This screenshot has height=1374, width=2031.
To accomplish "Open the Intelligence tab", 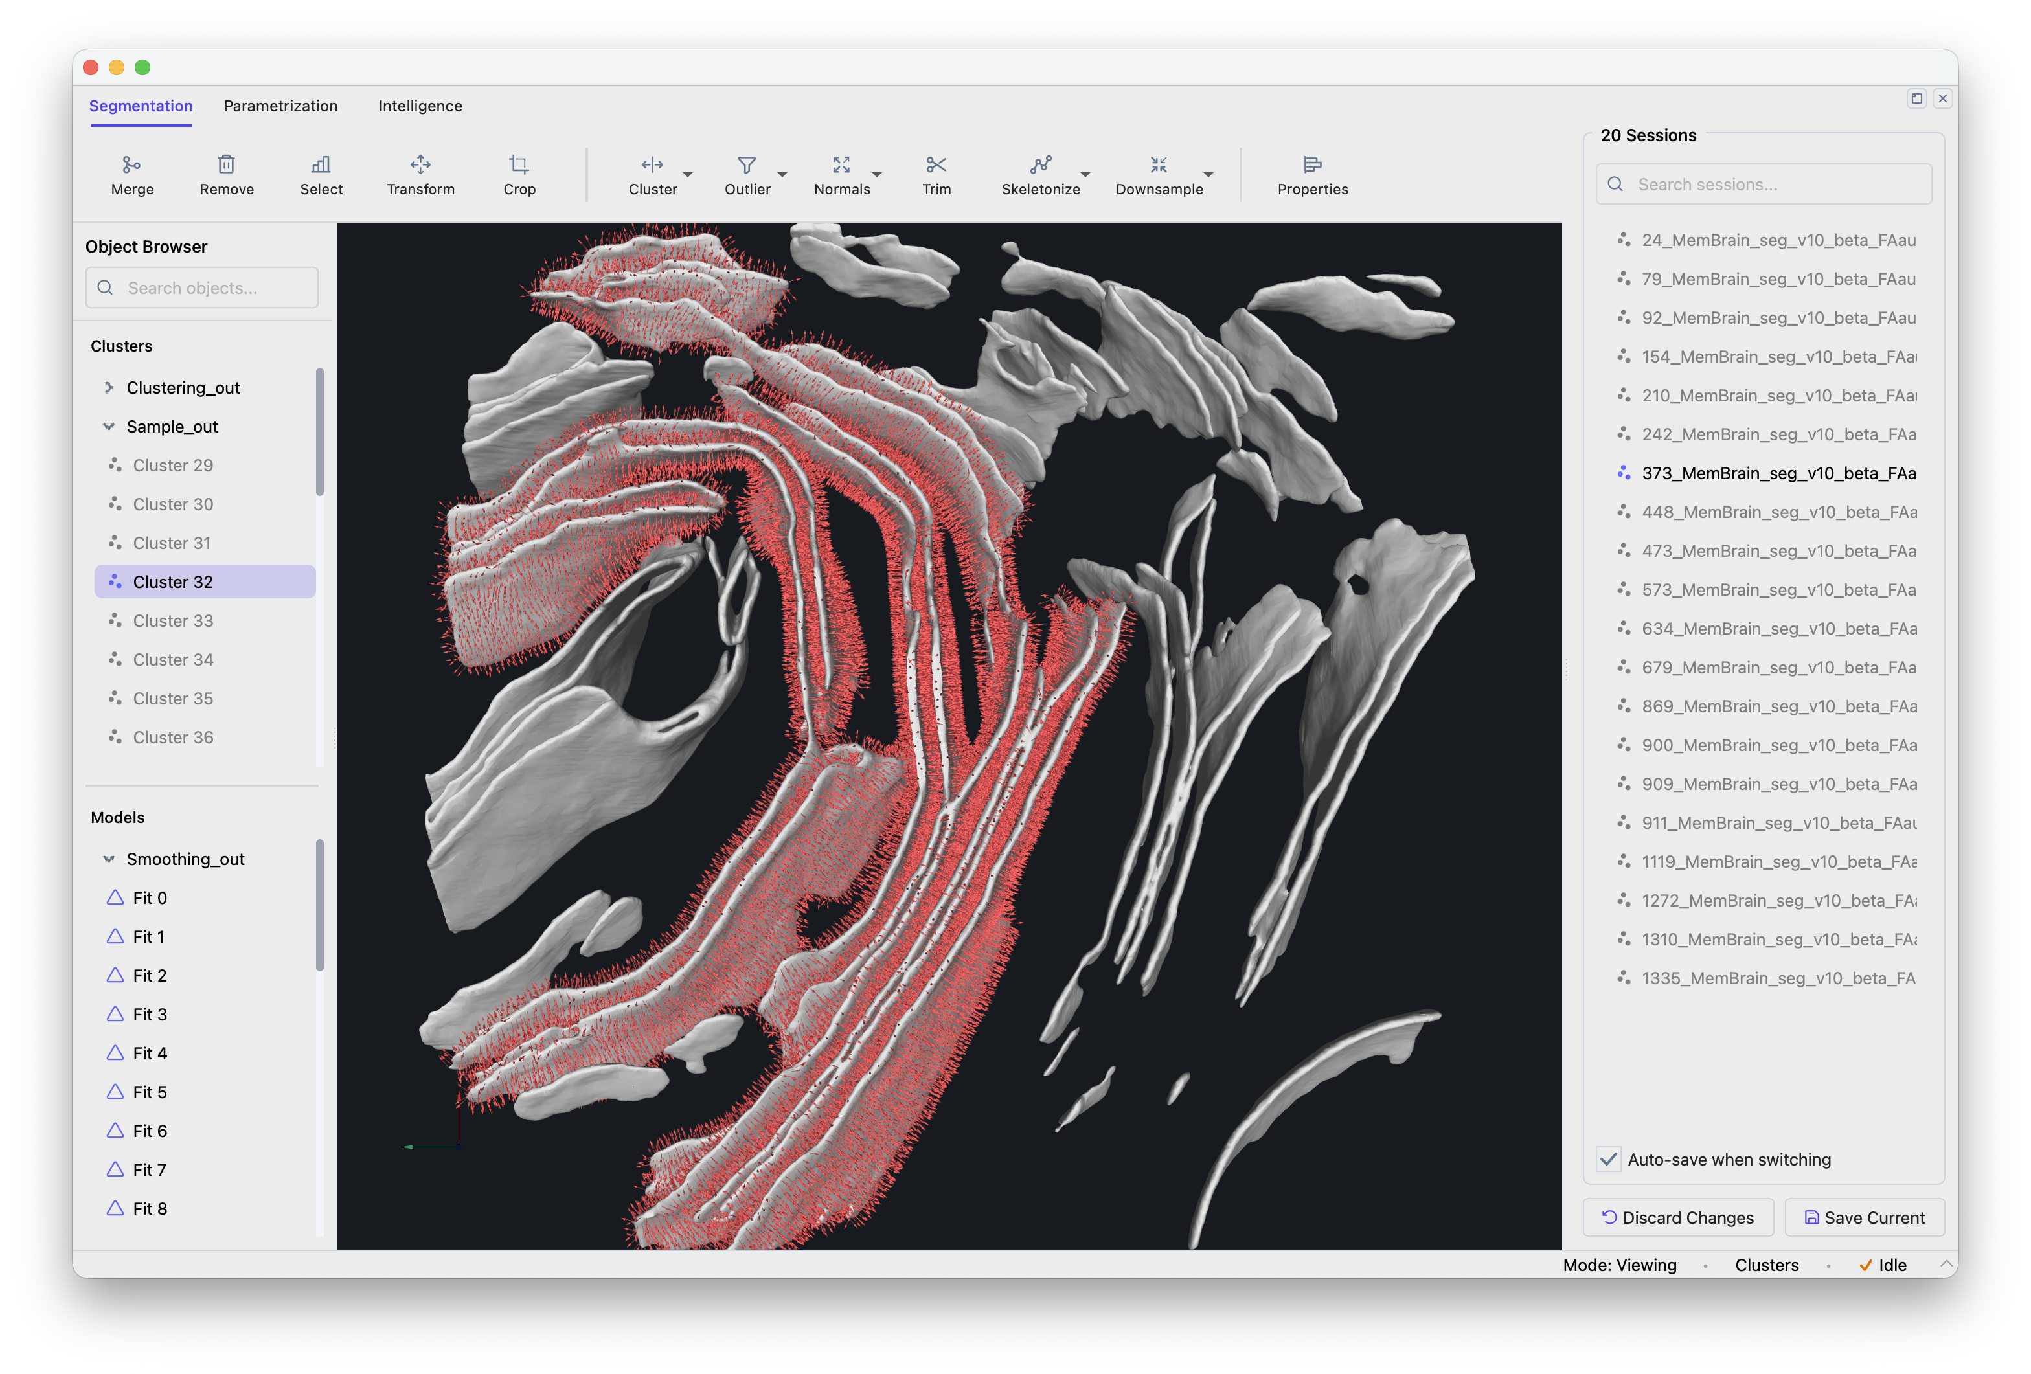I will (x=420, y=106).
